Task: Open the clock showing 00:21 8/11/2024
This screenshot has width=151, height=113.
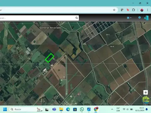Action: pos(140,109)
